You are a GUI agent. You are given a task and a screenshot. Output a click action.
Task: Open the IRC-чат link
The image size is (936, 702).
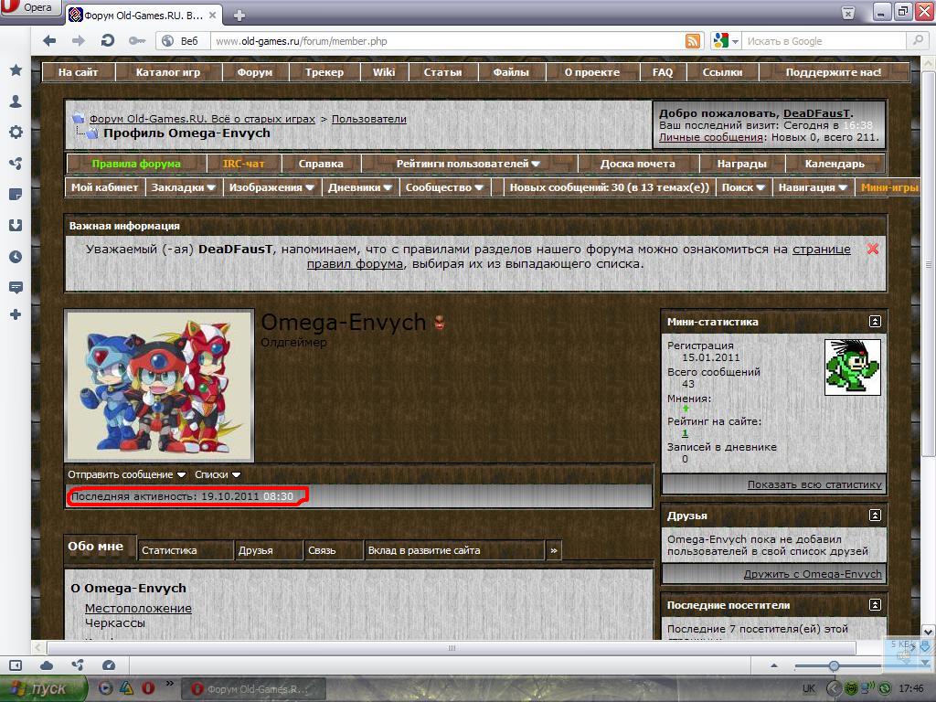(x=243, y=164)
